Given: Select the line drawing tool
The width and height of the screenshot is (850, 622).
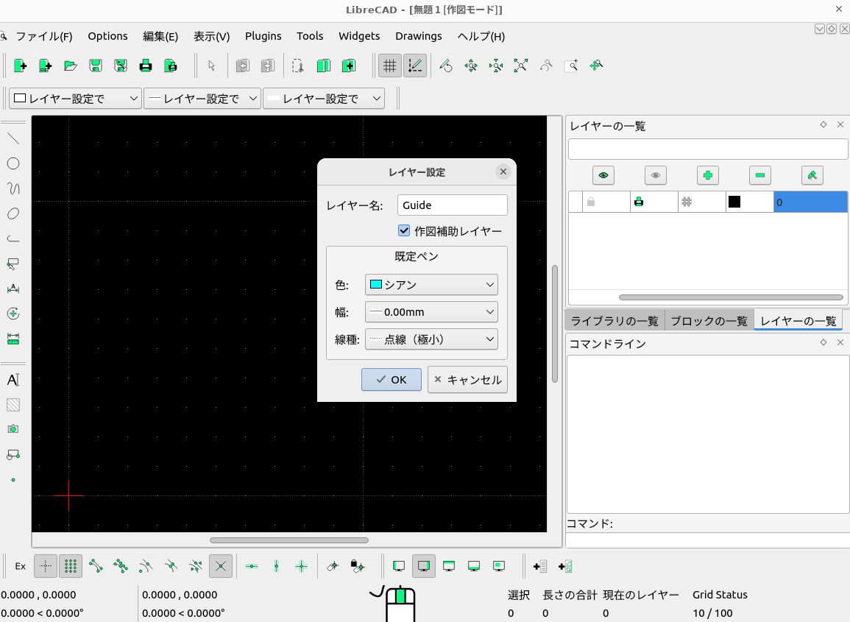Looking at the screenshot, I should (13, 138).
